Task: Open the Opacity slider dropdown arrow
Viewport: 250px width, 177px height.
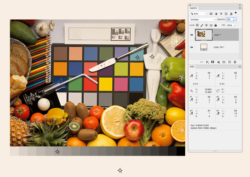Action: point(235,19)
